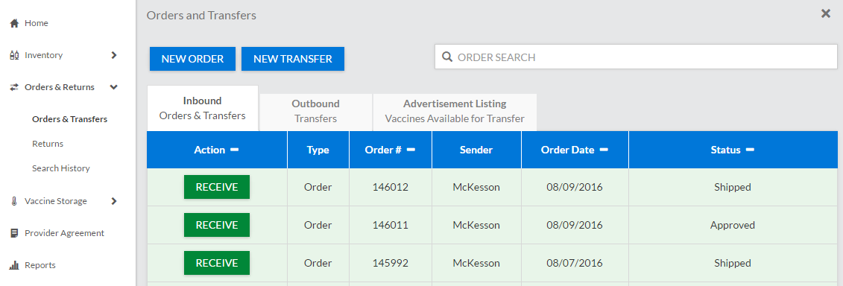Click McKesson sender for order 146012
This screenshot has height=286, width=843.
coord(476,188)
